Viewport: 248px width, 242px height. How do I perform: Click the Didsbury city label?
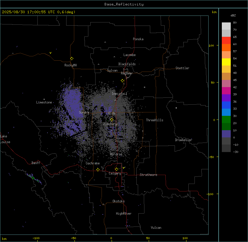pyautogui.click(x=110, y=124)
